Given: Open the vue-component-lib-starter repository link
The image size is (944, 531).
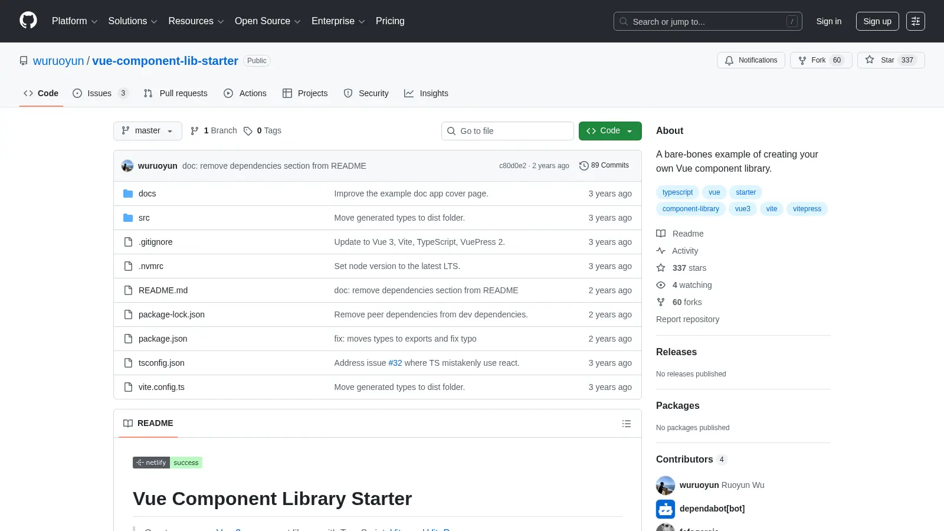Looking at the screenshot, I should click(x=165, y=61).
